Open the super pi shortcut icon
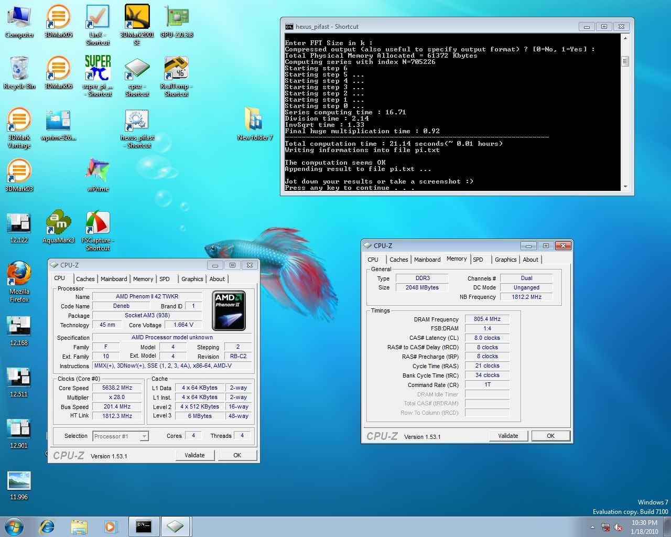Screen dimensions: 671x537 pyautogui.click(x=98, y=76)
